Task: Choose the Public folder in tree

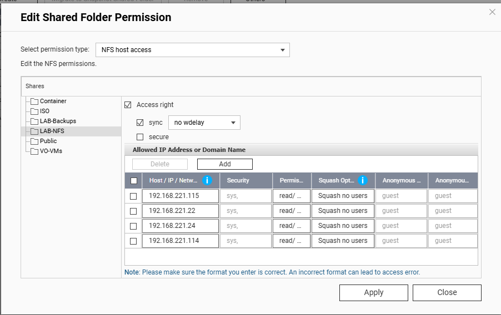Action: tap(48, 141)
